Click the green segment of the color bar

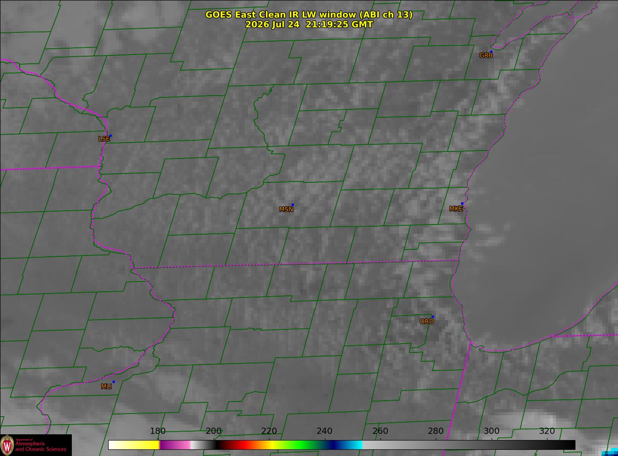pos(297,445)
